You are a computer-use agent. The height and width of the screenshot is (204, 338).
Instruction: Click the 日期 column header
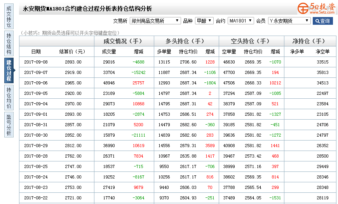36,51
